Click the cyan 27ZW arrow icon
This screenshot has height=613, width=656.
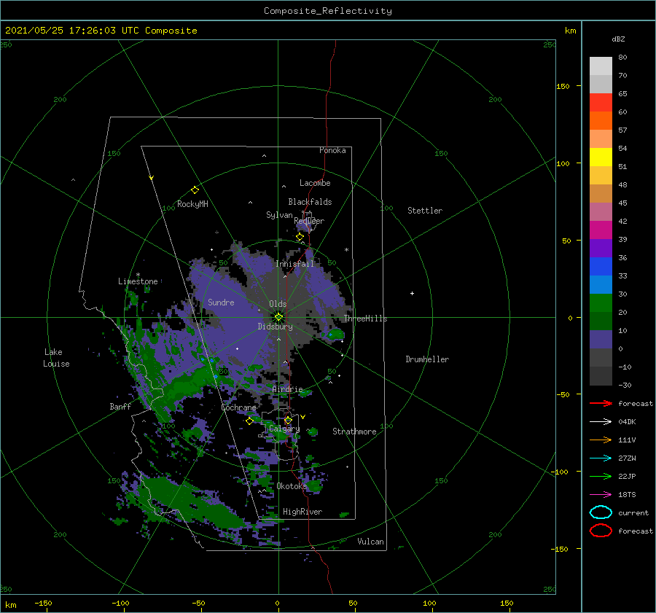point(601,458)
